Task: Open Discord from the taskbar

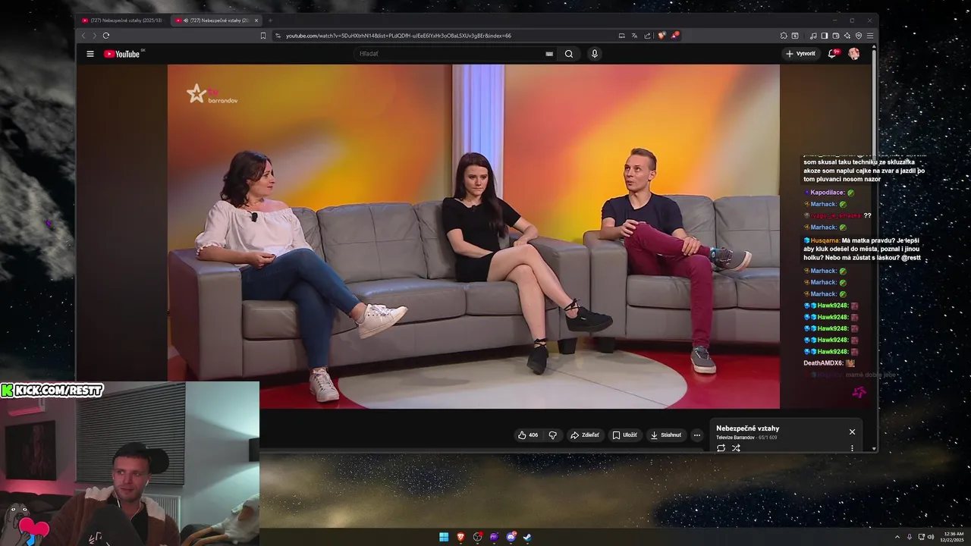Action: pyautogui.click(x=511, y=537)
